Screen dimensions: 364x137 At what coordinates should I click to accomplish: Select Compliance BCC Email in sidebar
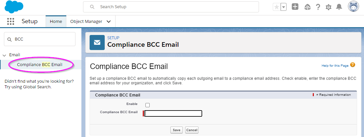tap(40, 64)
